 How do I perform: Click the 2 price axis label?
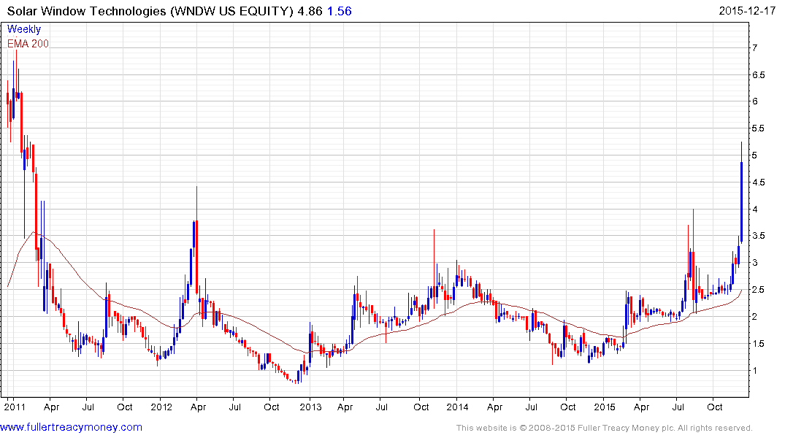pyautogui.click(x=754, y=317)
